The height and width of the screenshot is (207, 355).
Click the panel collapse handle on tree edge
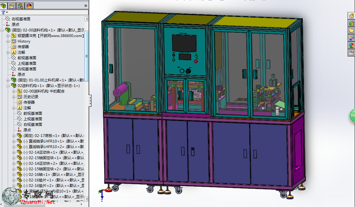tap(90, 101)
